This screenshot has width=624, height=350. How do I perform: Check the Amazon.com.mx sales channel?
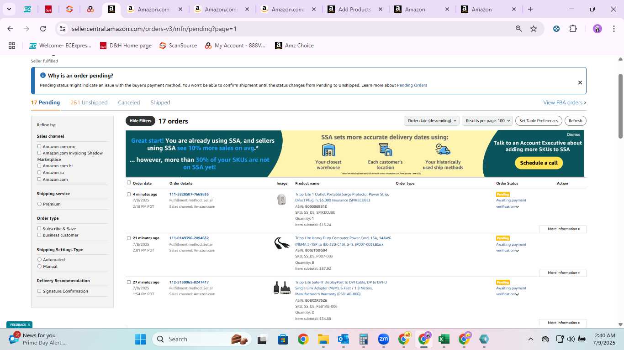pos(39,146)
